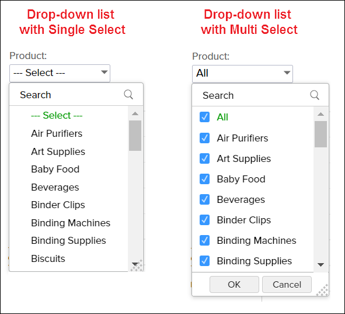This screenshot has width=345, height=314.
Task: Click scroll-up arrow in multi-select list
Action: 321,114
